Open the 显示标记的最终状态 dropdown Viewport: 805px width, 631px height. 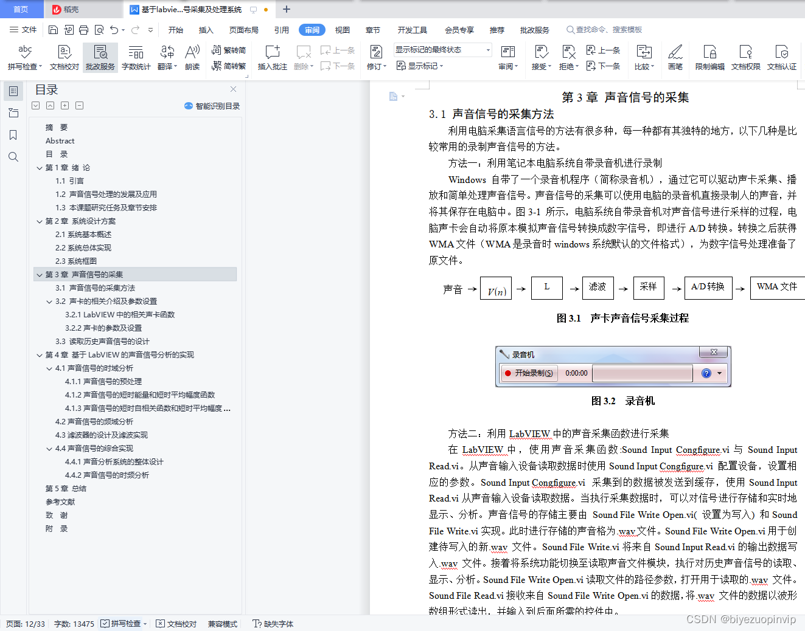(442, 50)
